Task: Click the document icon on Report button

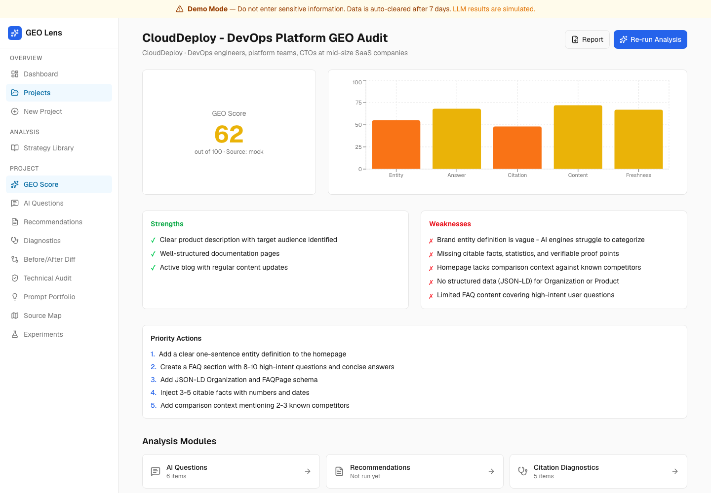Action: (x=575, y=39)
